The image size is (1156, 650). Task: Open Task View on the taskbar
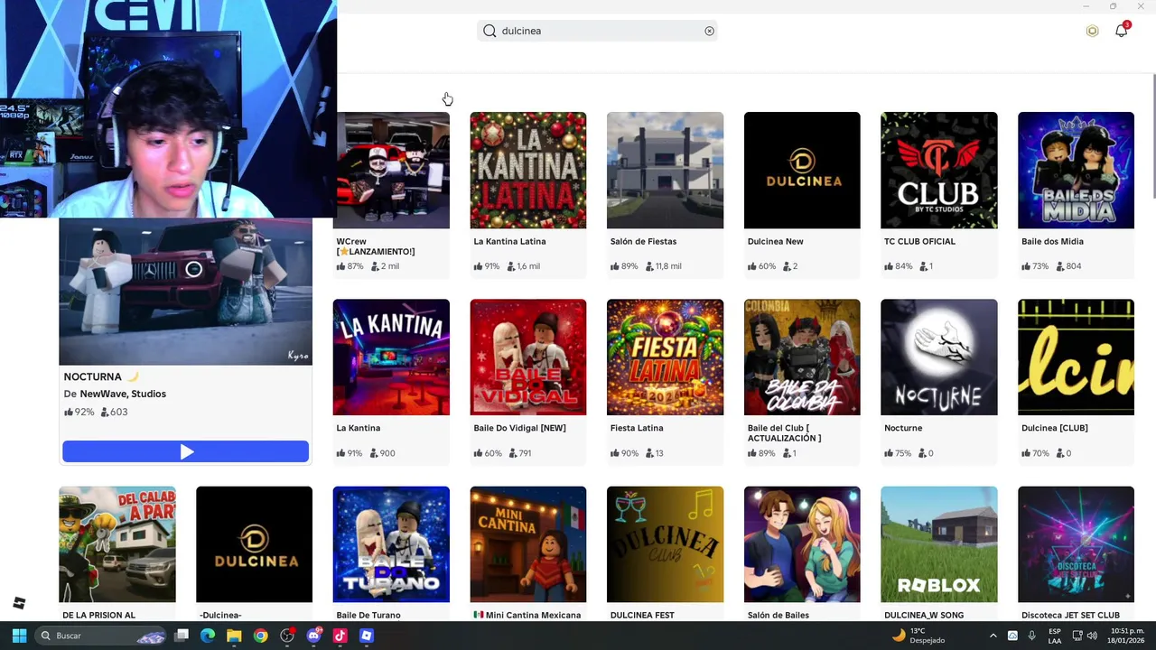tap(182, 636)
